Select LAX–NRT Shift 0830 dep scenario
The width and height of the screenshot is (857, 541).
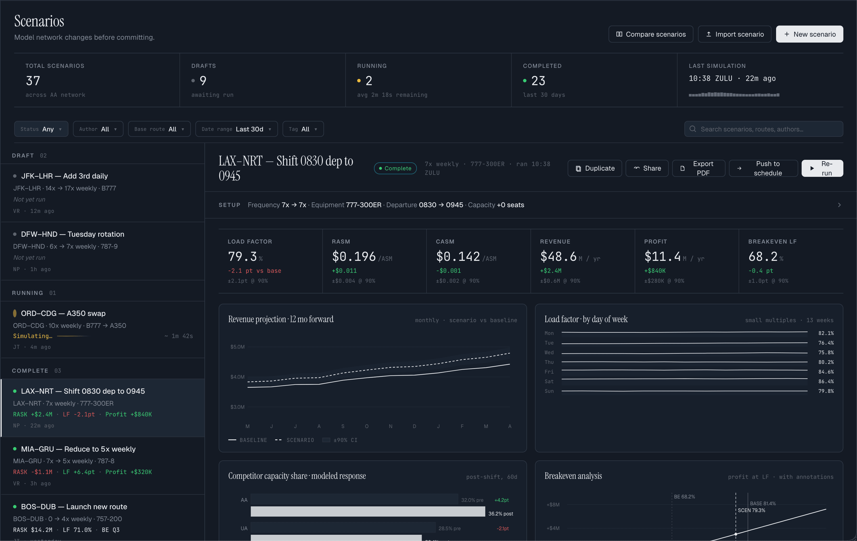[x=103, y=408]
